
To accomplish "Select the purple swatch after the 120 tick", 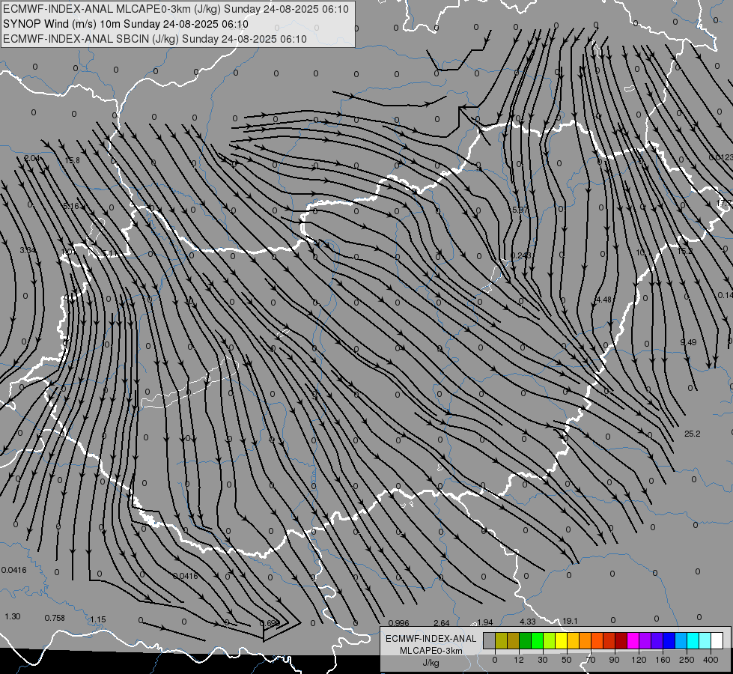I will [x=645, y=640].
